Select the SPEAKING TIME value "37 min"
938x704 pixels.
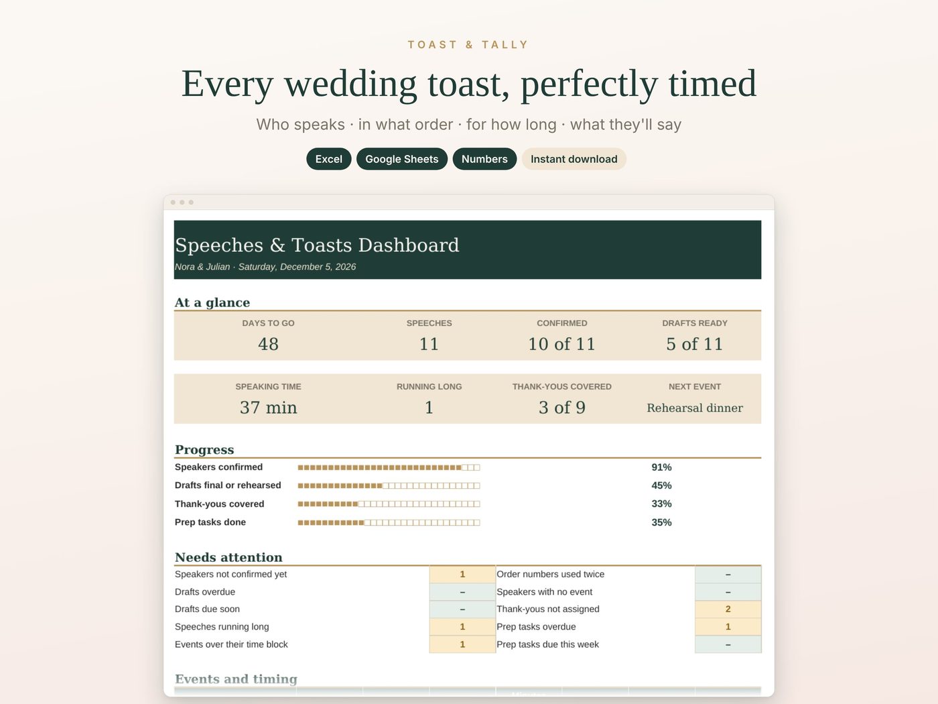click(x=269, y=408)
